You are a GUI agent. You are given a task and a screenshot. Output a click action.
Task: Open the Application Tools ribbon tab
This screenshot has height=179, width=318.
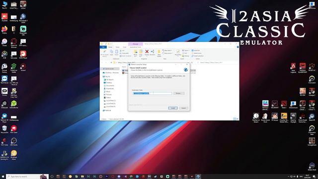click(x=135, y=47)
